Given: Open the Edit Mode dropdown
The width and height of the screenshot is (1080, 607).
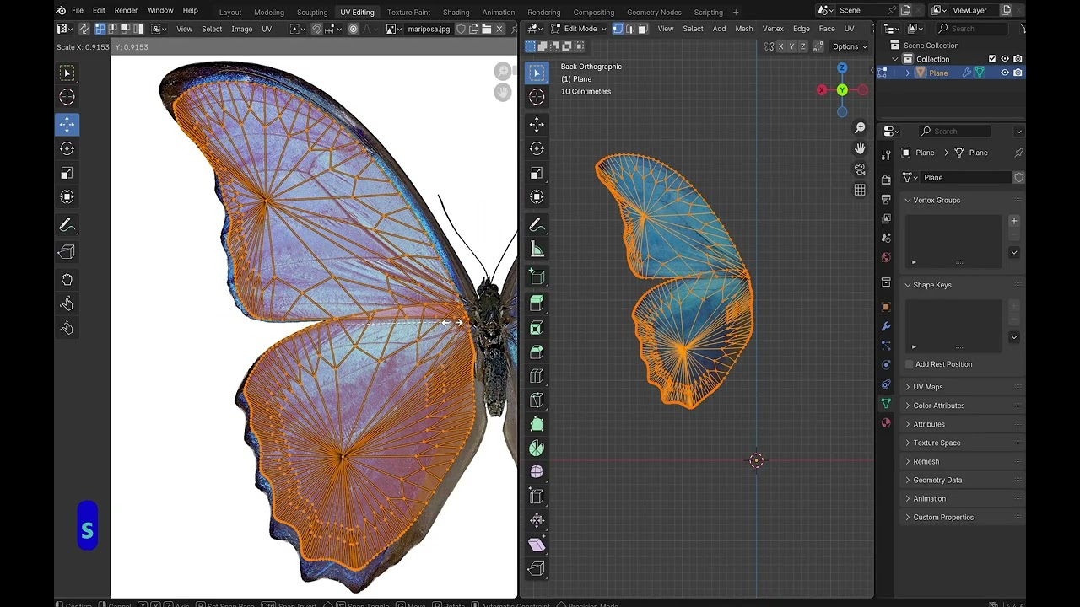Looking at the screenshot, I should point(580,29).
